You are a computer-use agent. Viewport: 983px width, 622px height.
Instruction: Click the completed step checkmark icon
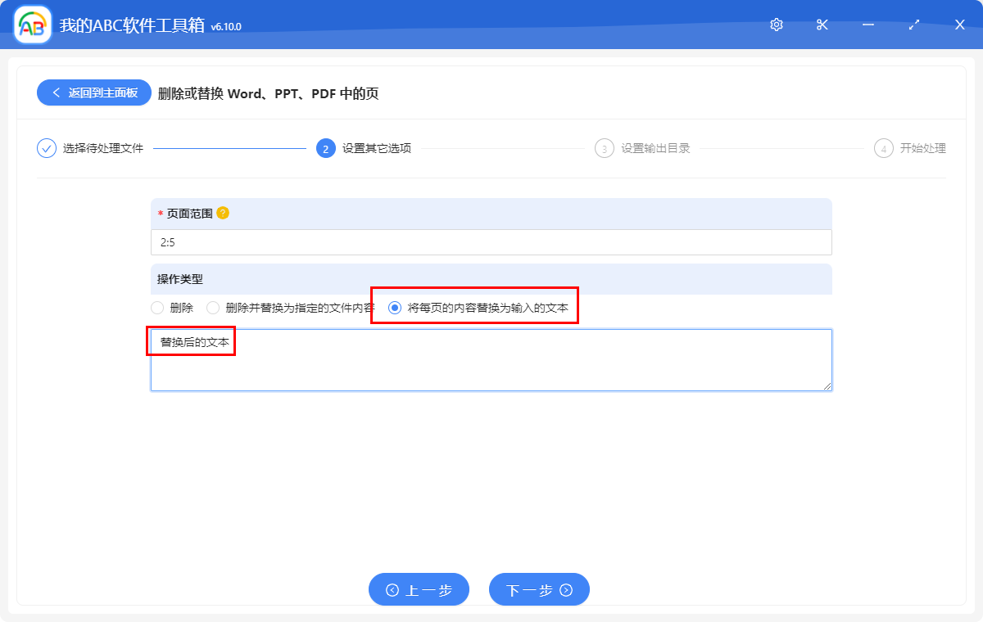pyautogui.click(x=47, y=148)
